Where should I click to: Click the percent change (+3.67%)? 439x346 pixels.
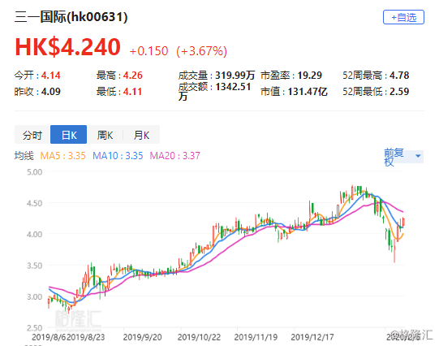point(201,51)
